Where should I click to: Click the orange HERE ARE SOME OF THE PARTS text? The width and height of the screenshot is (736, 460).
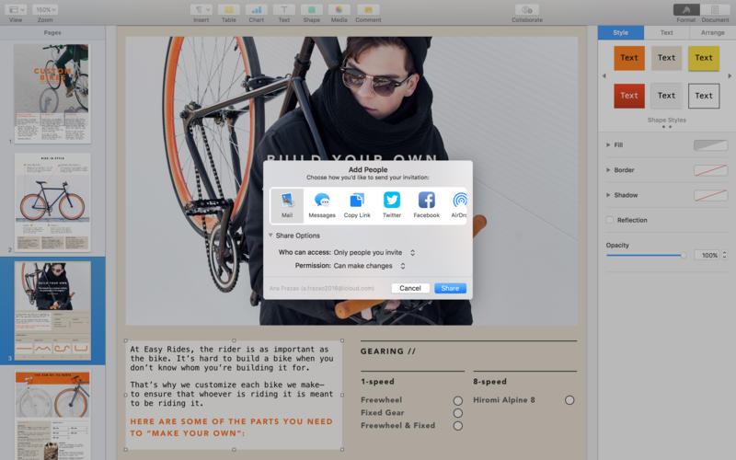point(232,427)
